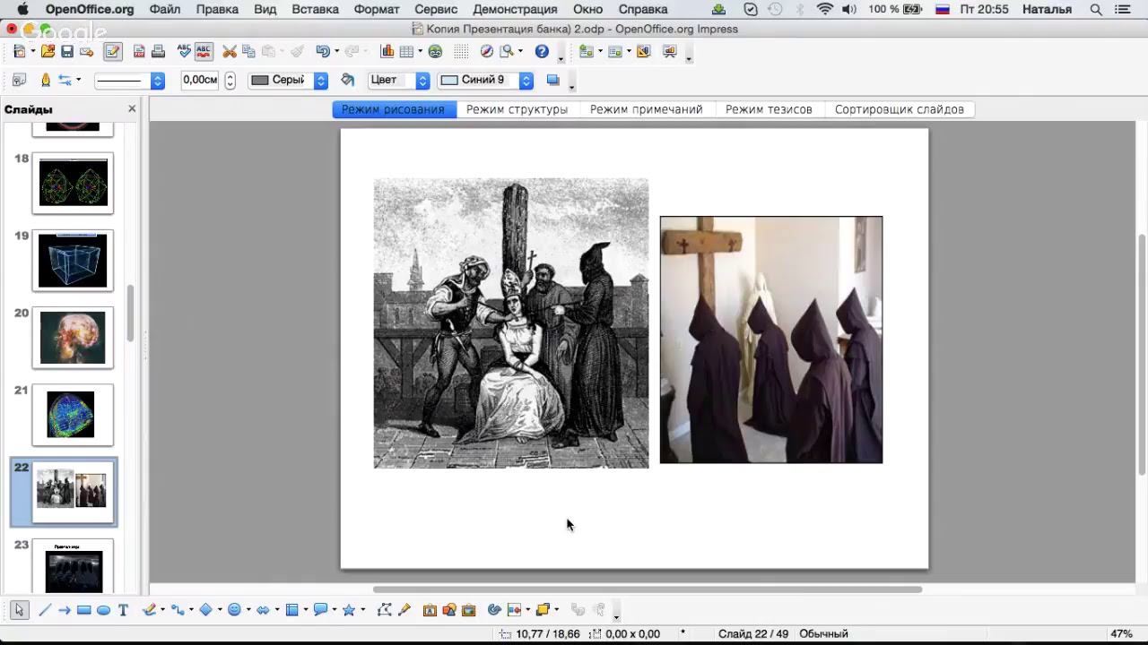Screen dimensions: 1148x645
Task: Export directly as PDF icon
Action: pos(139,52)
